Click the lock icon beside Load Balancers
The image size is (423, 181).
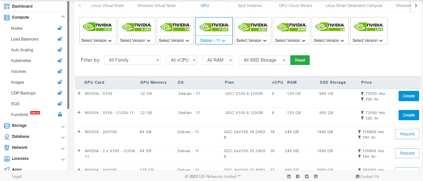click(60, 39)
